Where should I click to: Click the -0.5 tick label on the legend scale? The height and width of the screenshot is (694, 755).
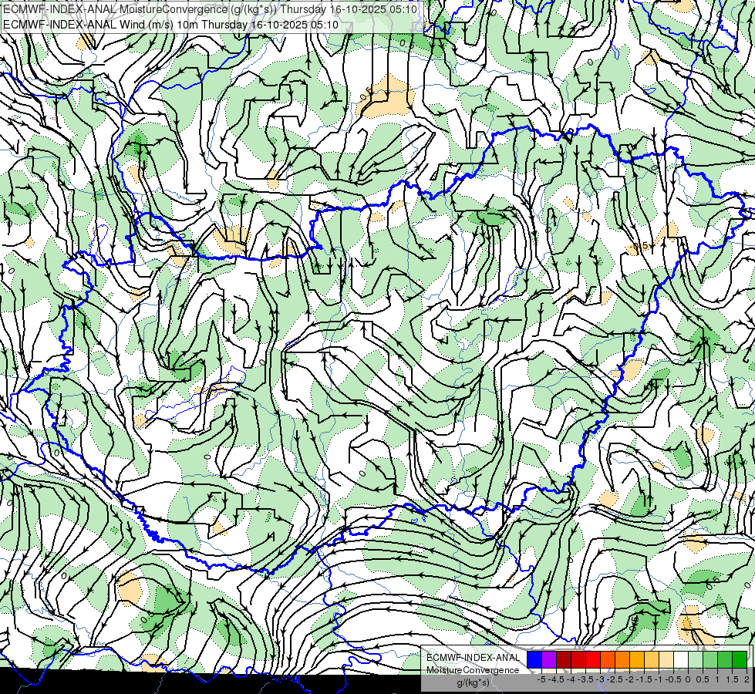673,679
